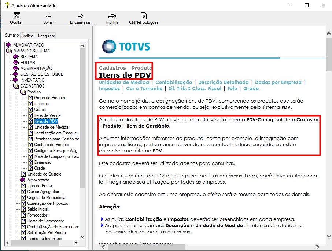Select Custos Agregados tree item

[x=43, y=192]
